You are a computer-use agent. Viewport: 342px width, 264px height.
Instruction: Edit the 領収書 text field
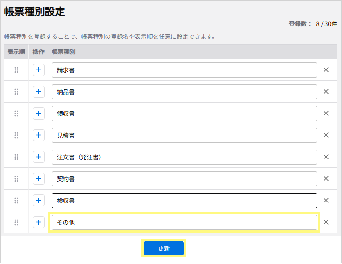click(184, 114)
